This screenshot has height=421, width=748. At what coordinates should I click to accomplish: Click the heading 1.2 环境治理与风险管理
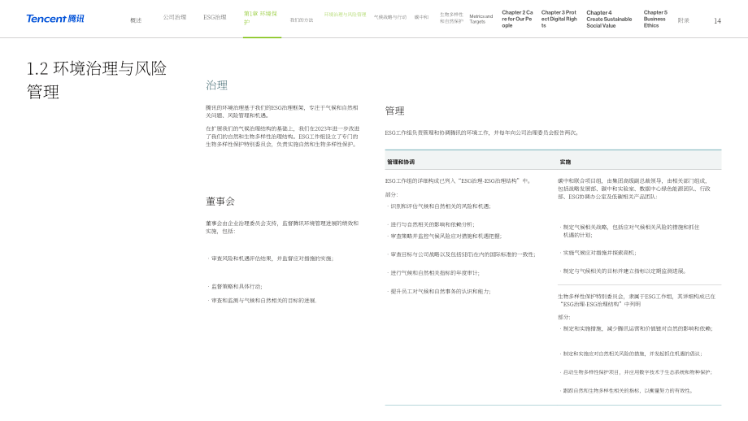point(97,80)
